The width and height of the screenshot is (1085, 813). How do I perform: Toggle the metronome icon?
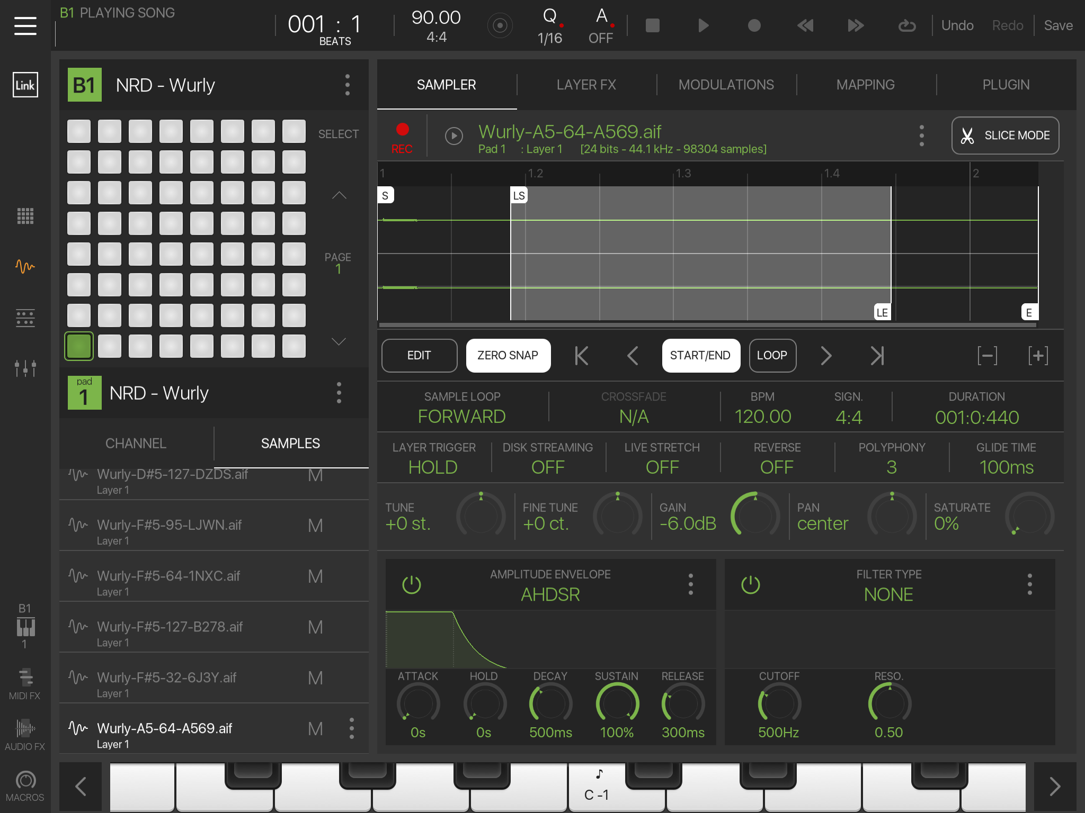[x=500, y=25]
